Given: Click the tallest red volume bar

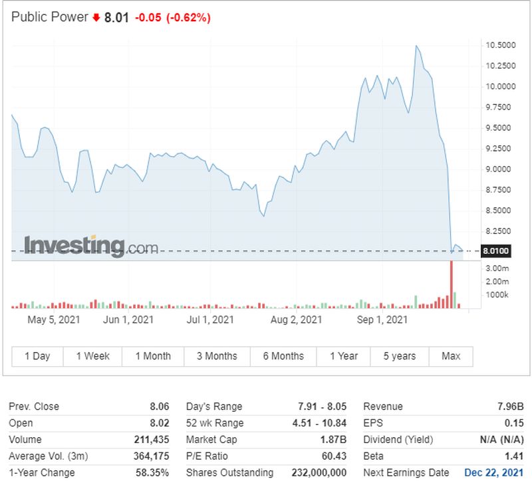Looking at the screenshot, I should coord(452,285).
